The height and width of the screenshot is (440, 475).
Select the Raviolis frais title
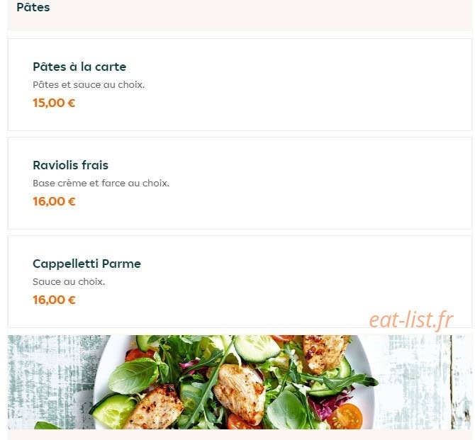tap(70, 165)
